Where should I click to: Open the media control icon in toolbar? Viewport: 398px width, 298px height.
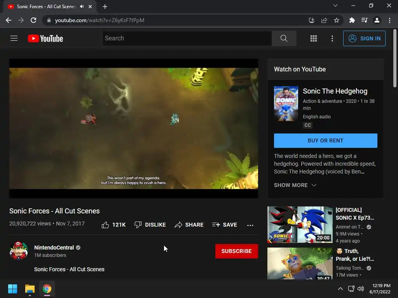coord(364,20)
